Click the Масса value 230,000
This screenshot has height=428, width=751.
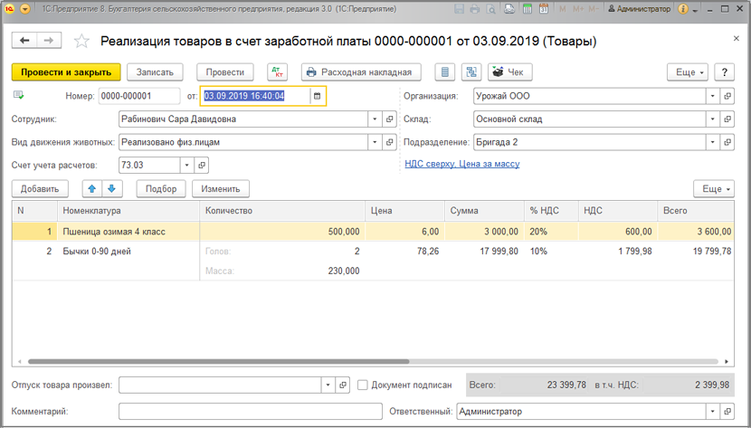pos(344,271)
